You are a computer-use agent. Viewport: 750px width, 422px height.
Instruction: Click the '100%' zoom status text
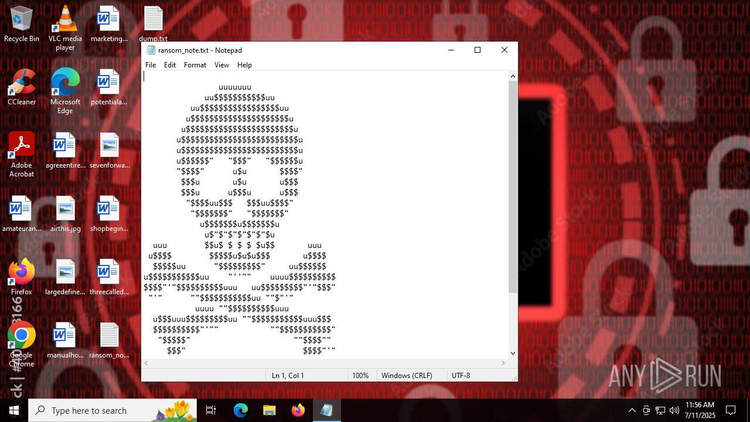360,376
